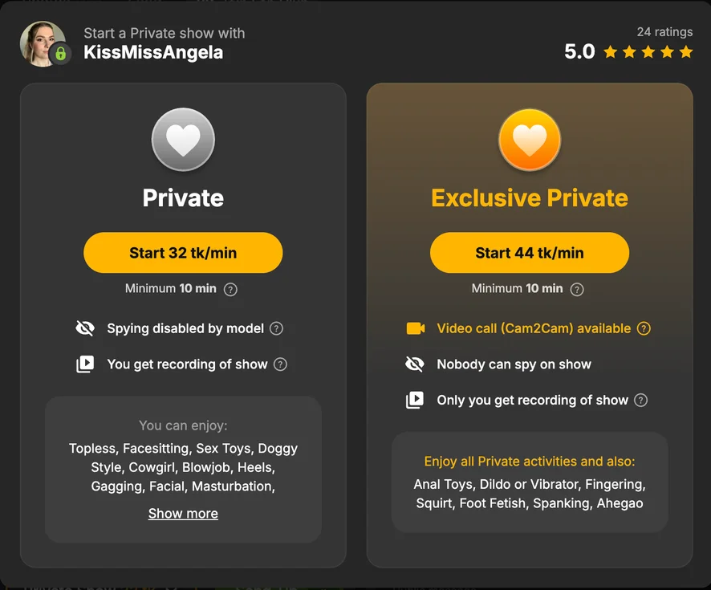Open help icon next to Video call available
Image resolution: width=711 pixels, height=590 pixels.
tap(644, 328)
